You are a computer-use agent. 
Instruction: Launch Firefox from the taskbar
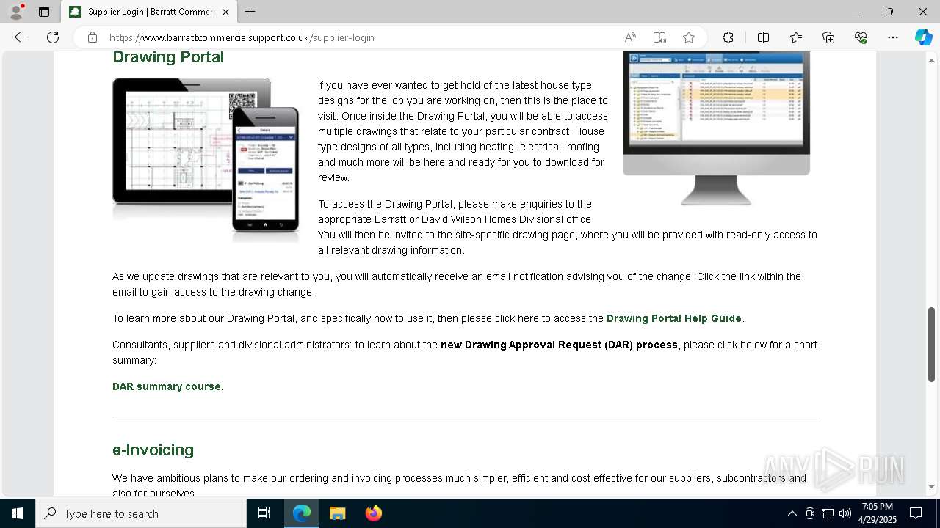pyautogui.click(x=374, y=513)
